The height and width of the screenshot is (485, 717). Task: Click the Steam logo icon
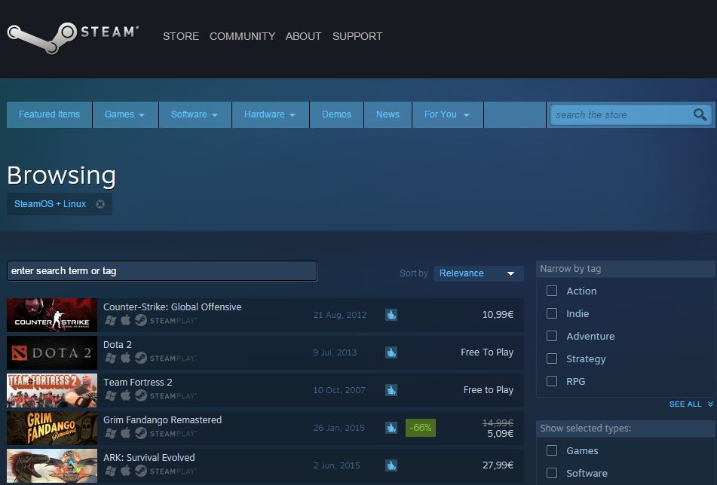coord(41,35)
